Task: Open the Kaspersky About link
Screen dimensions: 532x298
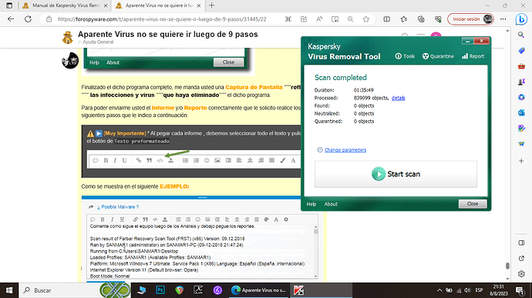Action: (331, 204)
